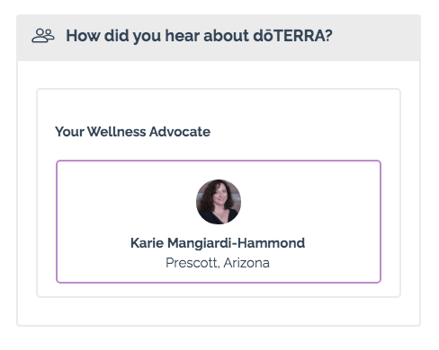Click the word "Karie" in the advocate name

click(148, 243)
